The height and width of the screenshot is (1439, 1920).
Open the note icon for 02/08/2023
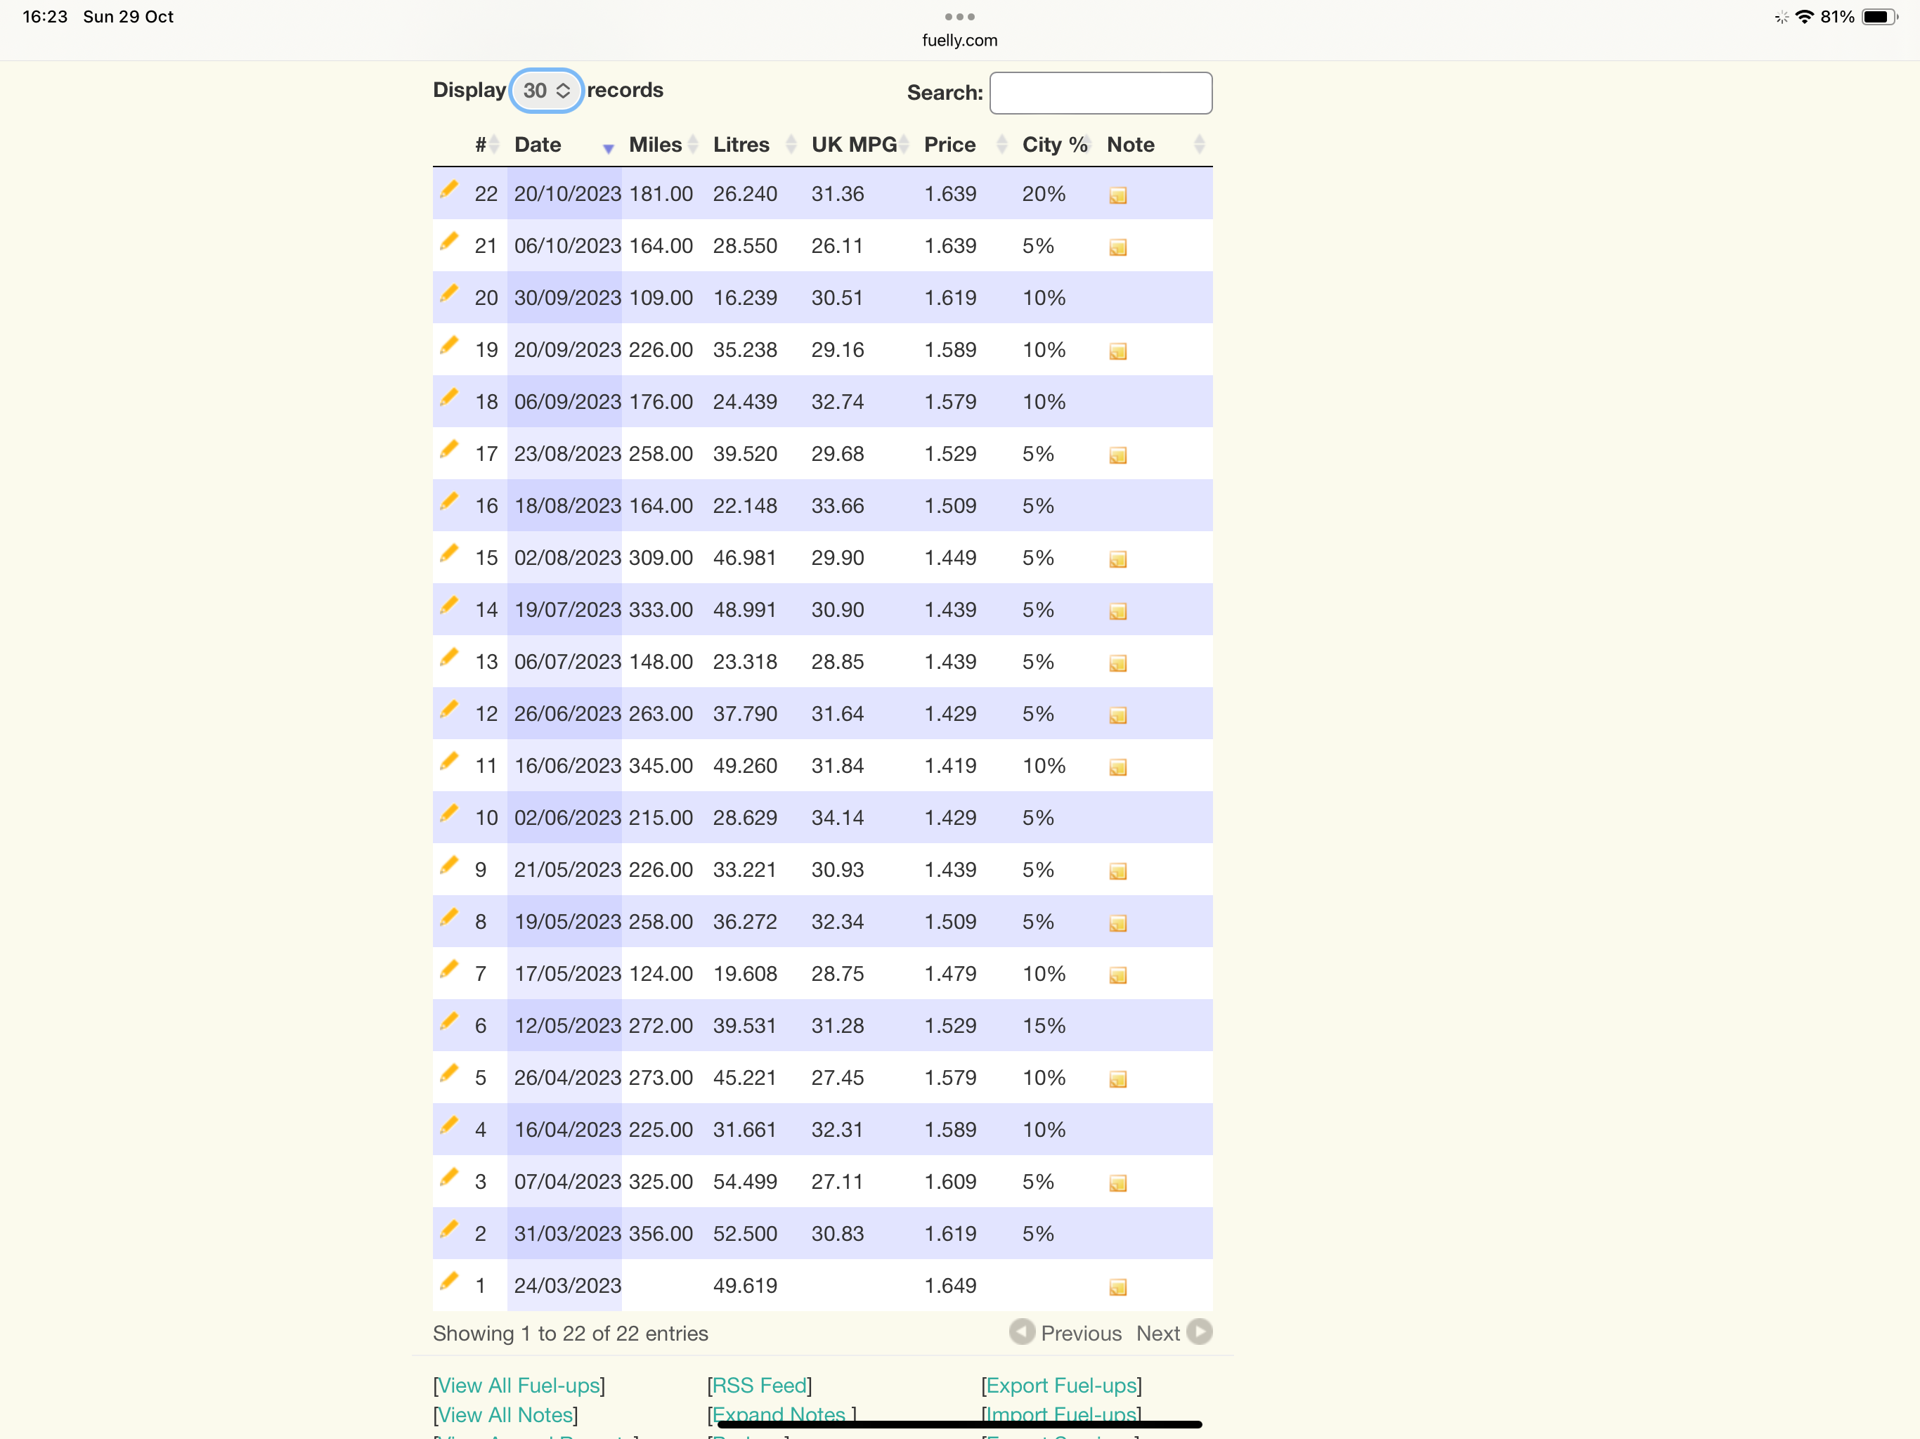1118,560
